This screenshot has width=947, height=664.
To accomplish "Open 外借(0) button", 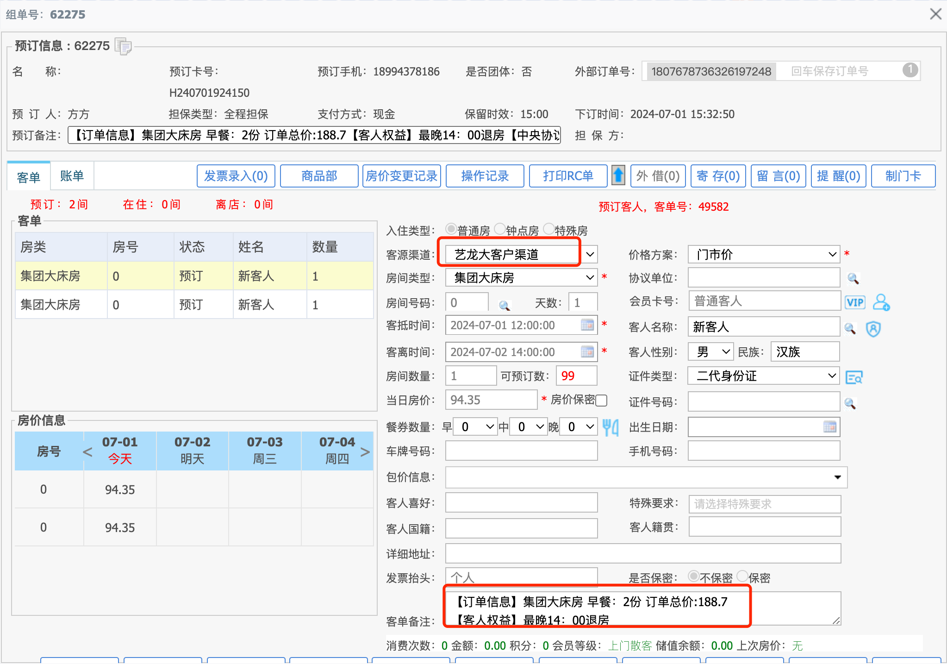I will pyautogui.click(x=658, y=176).
